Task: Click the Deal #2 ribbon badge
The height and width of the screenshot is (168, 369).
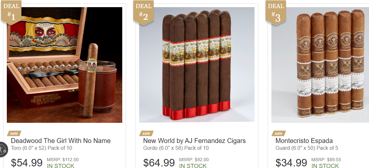Action: click(x=144, y=12)
